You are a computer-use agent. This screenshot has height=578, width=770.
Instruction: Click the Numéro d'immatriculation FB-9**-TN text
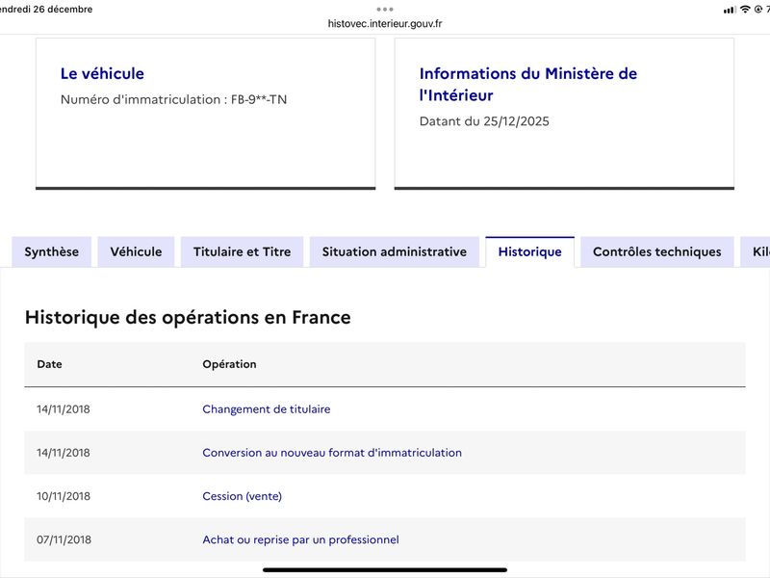(173, 99)
